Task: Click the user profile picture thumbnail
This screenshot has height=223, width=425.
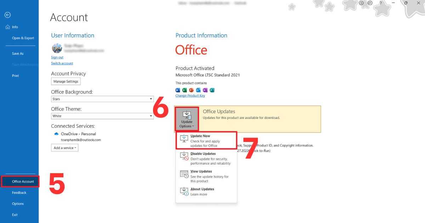Action: pos(57,48)
